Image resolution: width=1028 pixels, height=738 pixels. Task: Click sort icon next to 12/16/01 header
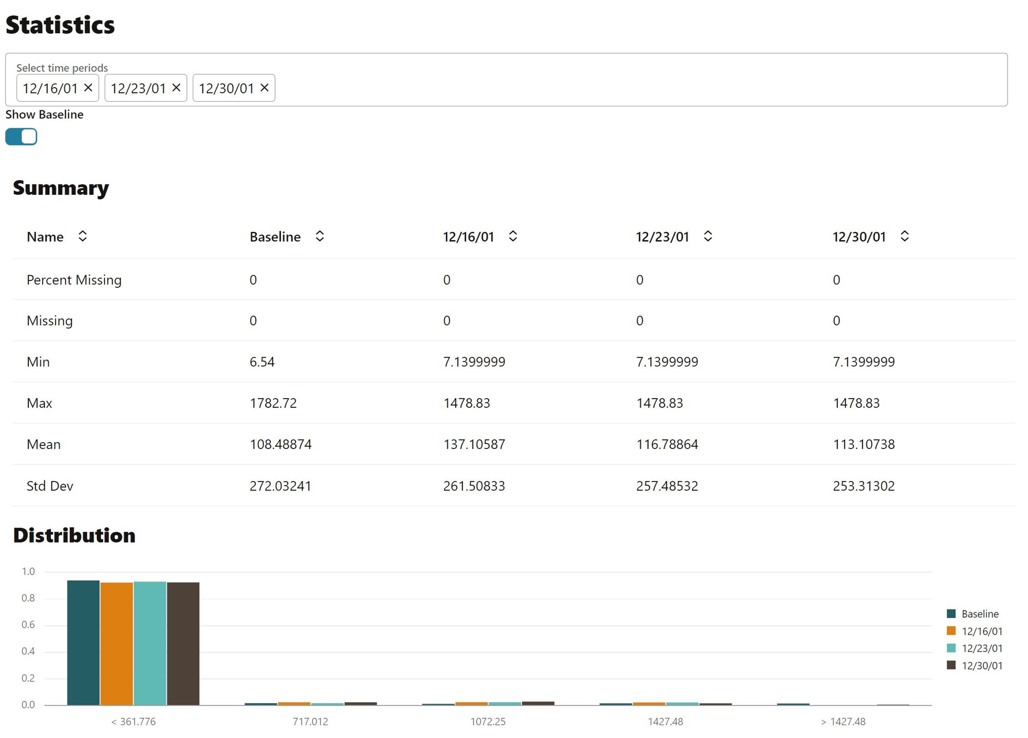tap(513, 236)
